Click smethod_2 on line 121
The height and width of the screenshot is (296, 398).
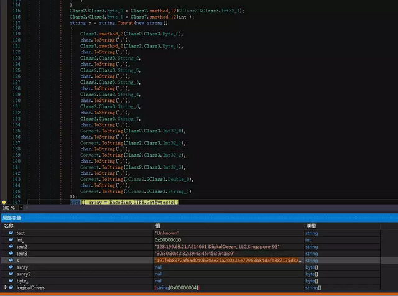point(111,46)
